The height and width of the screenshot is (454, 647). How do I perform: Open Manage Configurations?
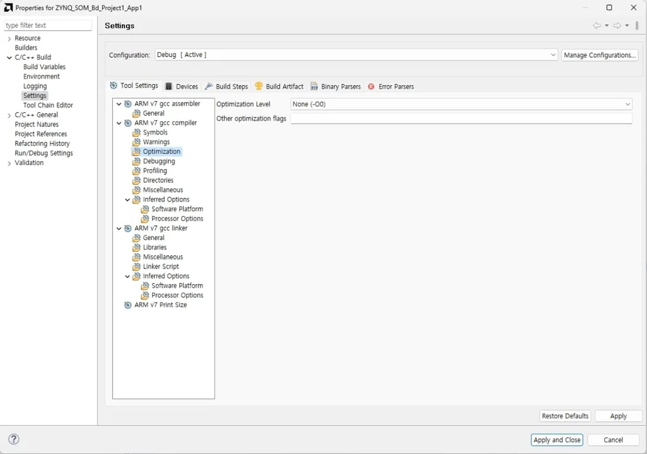[600, 54]
